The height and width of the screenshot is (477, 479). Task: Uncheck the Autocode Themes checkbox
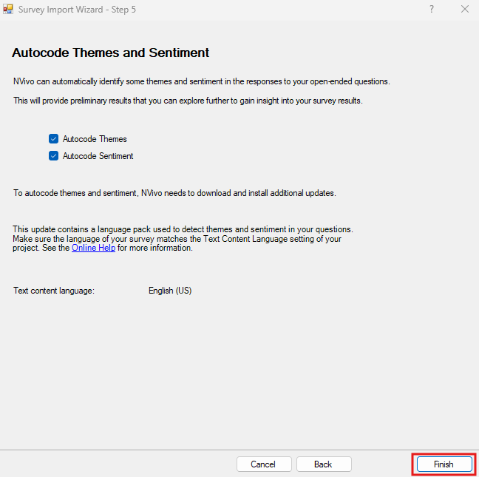coord(53,139)
